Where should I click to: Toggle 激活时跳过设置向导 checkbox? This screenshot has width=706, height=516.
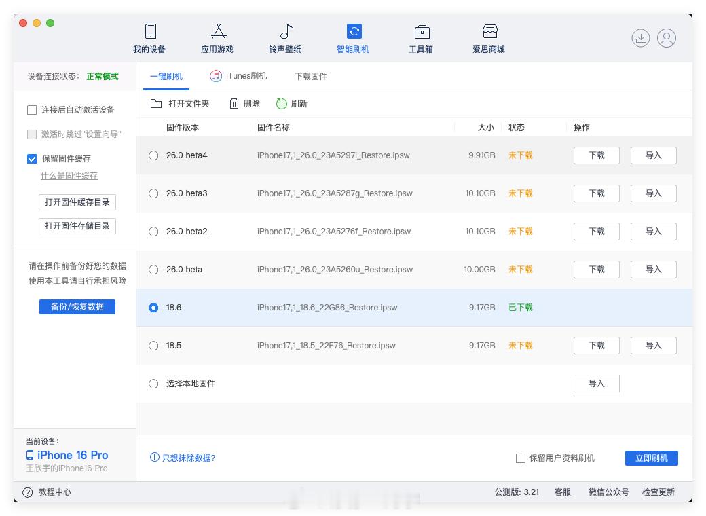click(32, 134)
